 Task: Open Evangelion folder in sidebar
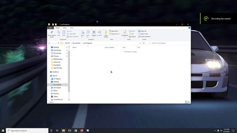tap(57, 65)
